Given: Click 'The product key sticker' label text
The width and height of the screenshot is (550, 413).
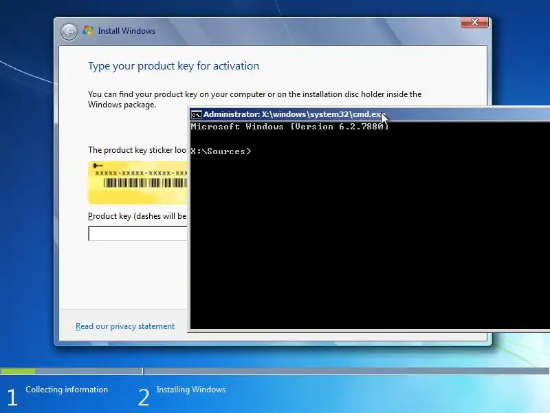Looking at the screenshot, I should pyautogui.click(x=137, y=150).
